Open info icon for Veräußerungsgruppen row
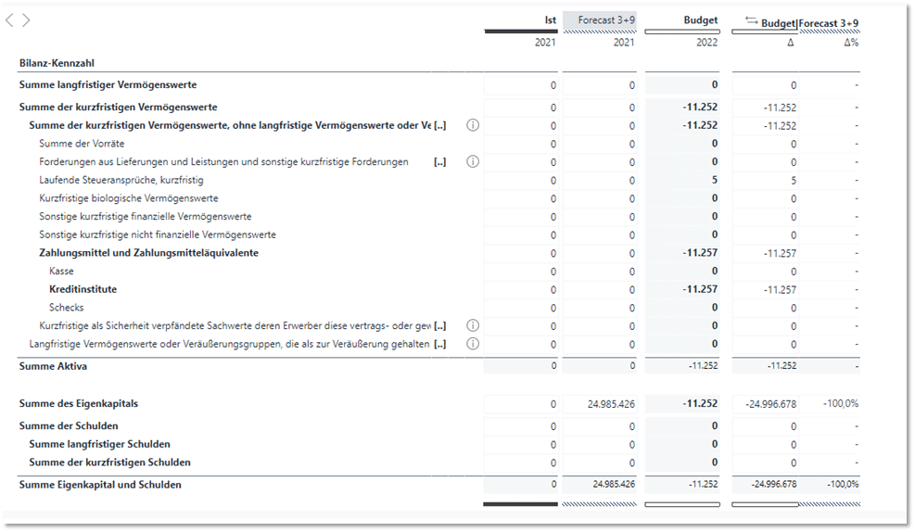The width and height of the screenshot is (915, 532). tap(473, 344)
